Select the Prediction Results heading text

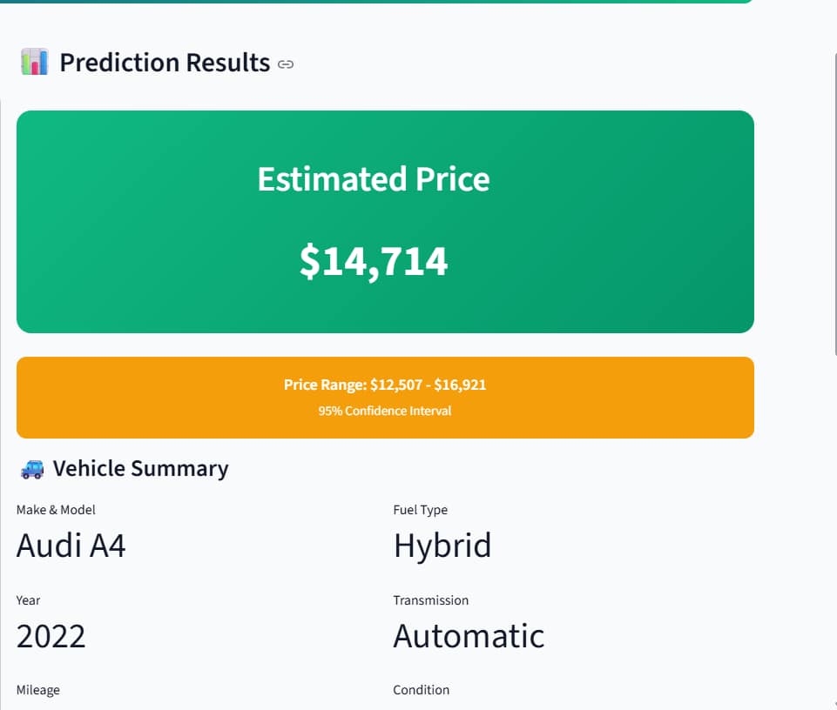pyautogui.click(x=165, y=63)
